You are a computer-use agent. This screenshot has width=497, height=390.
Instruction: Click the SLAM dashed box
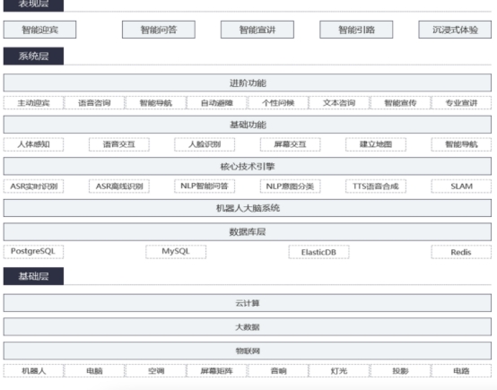461,186
